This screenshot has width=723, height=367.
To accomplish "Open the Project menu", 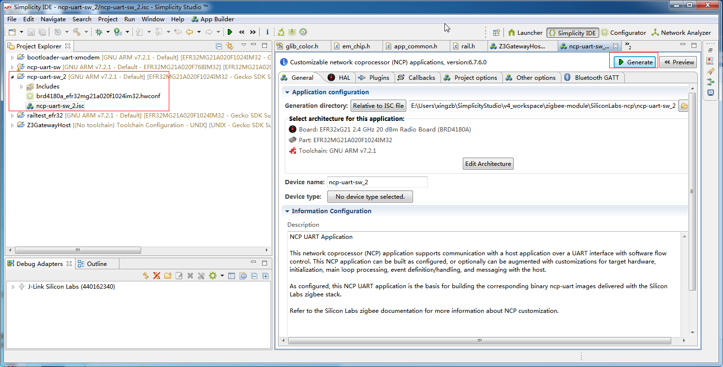I will (108, 19).
